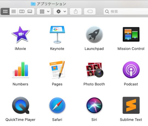Select the Pages app icon

pos(57,70)
